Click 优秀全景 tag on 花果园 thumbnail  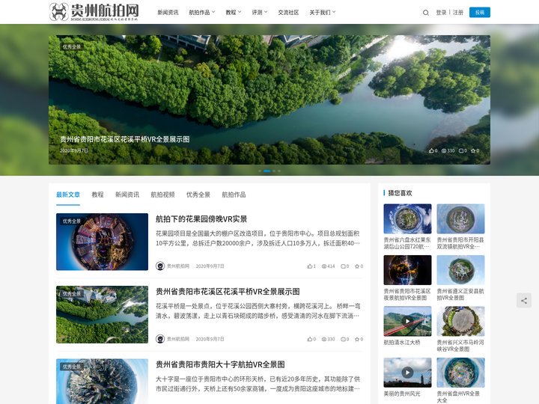72,221
